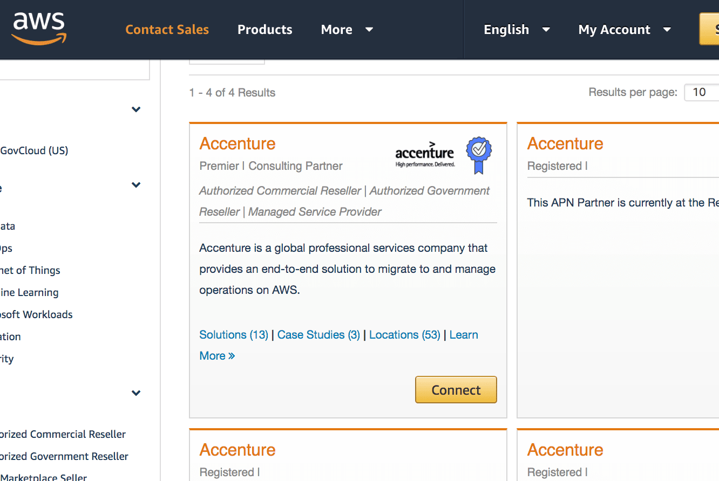Select the Machine Learning filter
This screenshot has width=719, height=481.
click(x=29, y=292)
